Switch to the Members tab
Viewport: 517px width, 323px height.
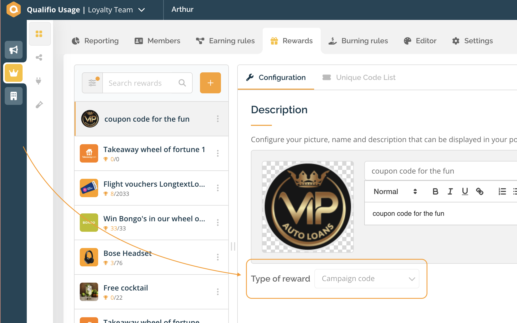pyautogui.click(x=157, y=41)
